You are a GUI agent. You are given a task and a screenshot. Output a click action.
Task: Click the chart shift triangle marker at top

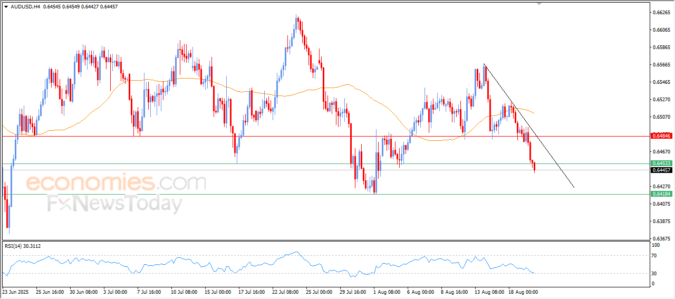pyautogui.click(x=539, y=3)
